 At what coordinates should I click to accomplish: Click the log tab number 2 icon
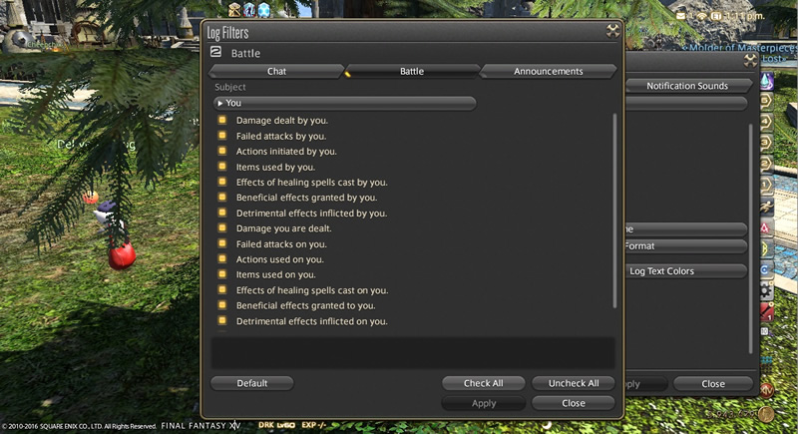215,52
